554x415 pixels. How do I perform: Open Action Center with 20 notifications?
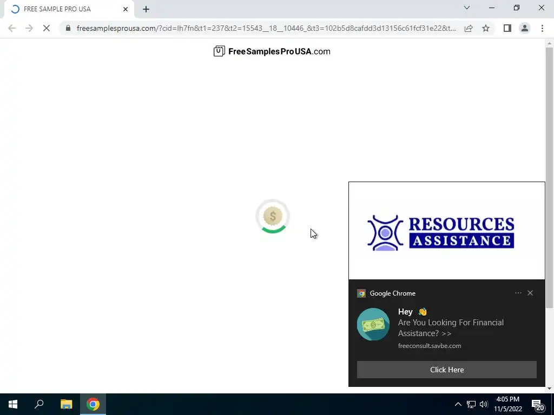(x=538, y=405)
